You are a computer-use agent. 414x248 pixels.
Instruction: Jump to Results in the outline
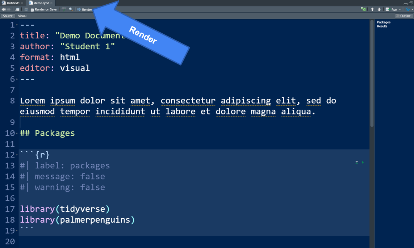(x=382, y=26)
